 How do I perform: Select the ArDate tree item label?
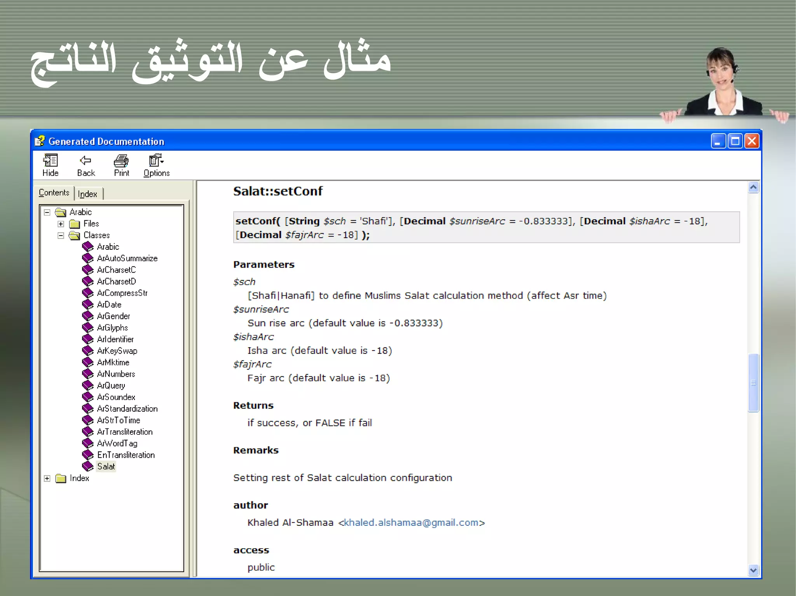coord(109,304)
